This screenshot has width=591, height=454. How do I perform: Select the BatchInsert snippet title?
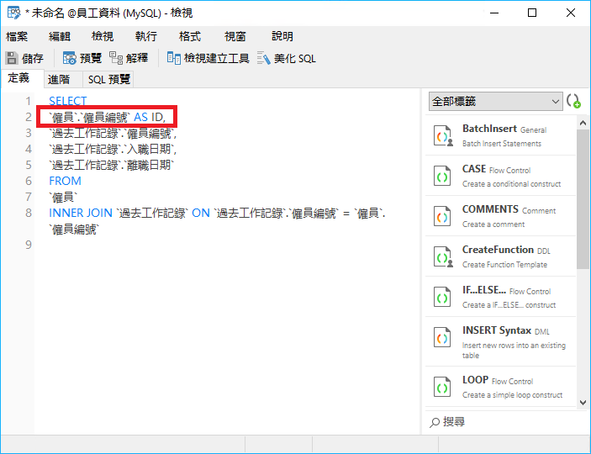(x=489, y=129)
